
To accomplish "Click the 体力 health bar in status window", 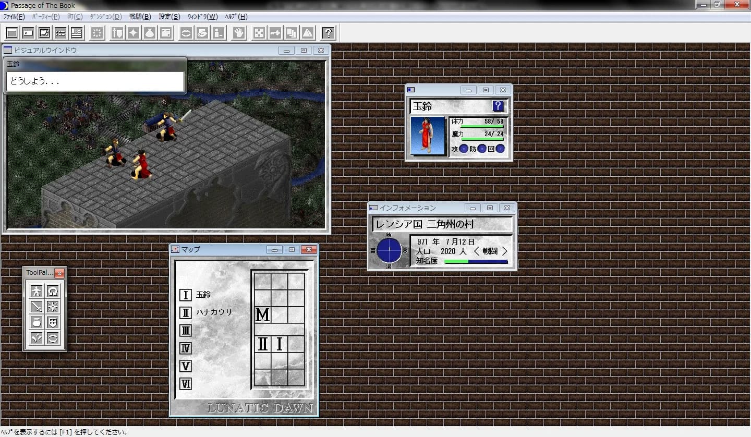I will (482, 127).
